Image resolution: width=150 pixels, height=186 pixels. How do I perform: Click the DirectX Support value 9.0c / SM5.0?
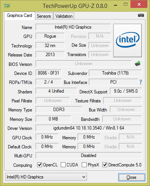(x=126, y=91)
